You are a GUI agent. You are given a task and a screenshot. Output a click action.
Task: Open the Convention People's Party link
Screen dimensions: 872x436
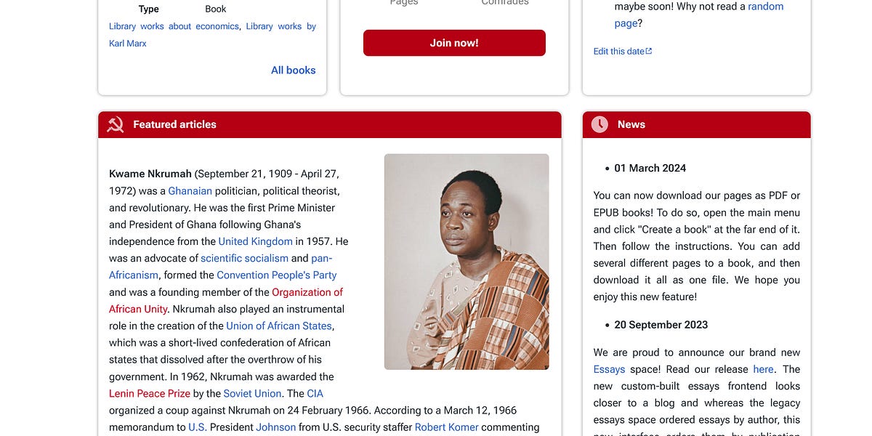pos(277,275)
